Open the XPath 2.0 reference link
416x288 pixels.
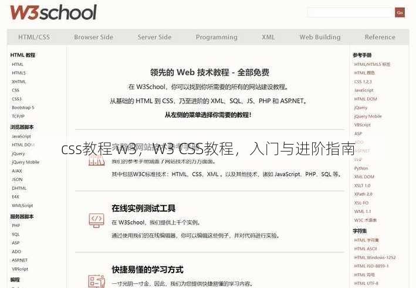[363, 194]
